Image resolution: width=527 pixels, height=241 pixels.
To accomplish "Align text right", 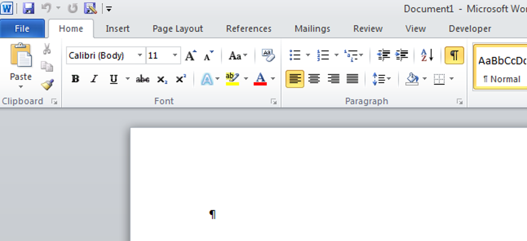I will (333, 79).
